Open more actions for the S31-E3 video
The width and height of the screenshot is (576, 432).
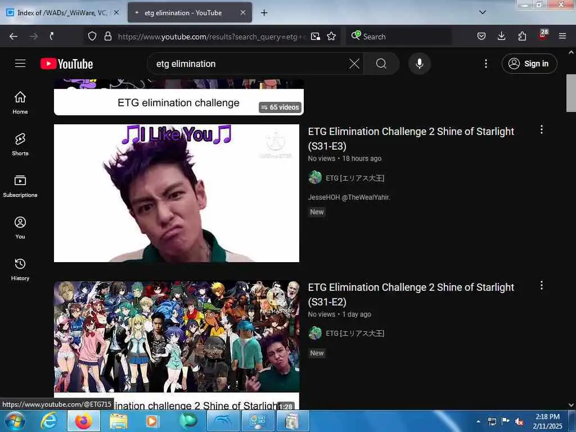coord(542,129)
